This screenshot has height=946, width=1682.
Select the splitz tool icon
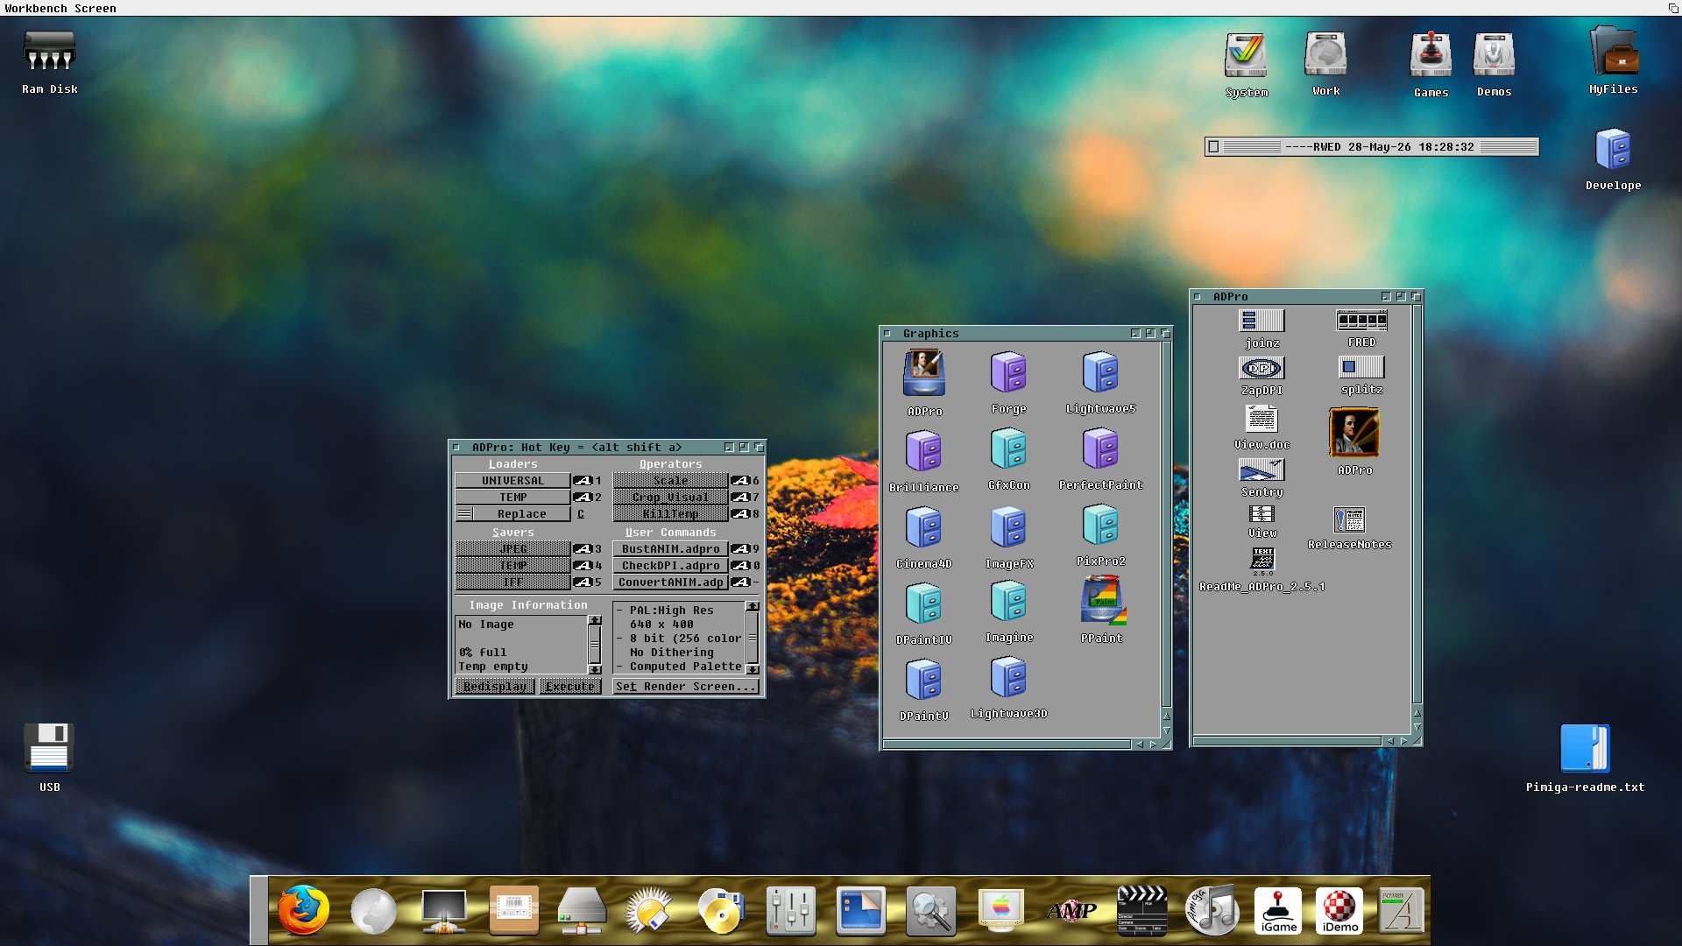pyautogui.click(x=1361, y=367)
